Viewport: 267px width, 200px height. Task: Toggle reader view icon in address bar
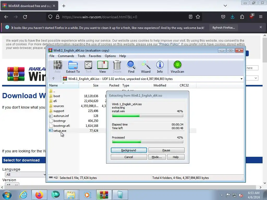[191, 17]
